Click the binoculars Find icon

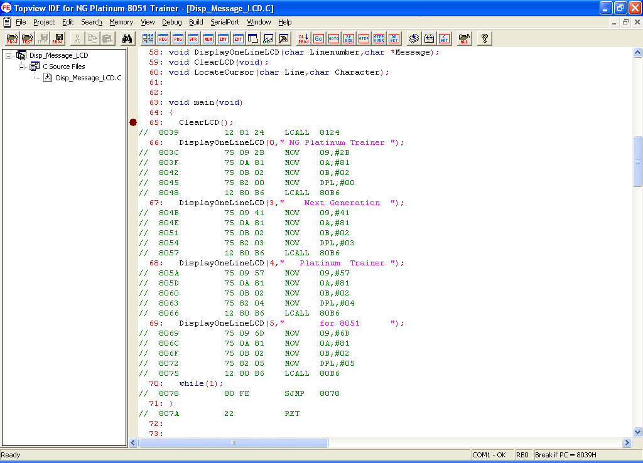127,38
